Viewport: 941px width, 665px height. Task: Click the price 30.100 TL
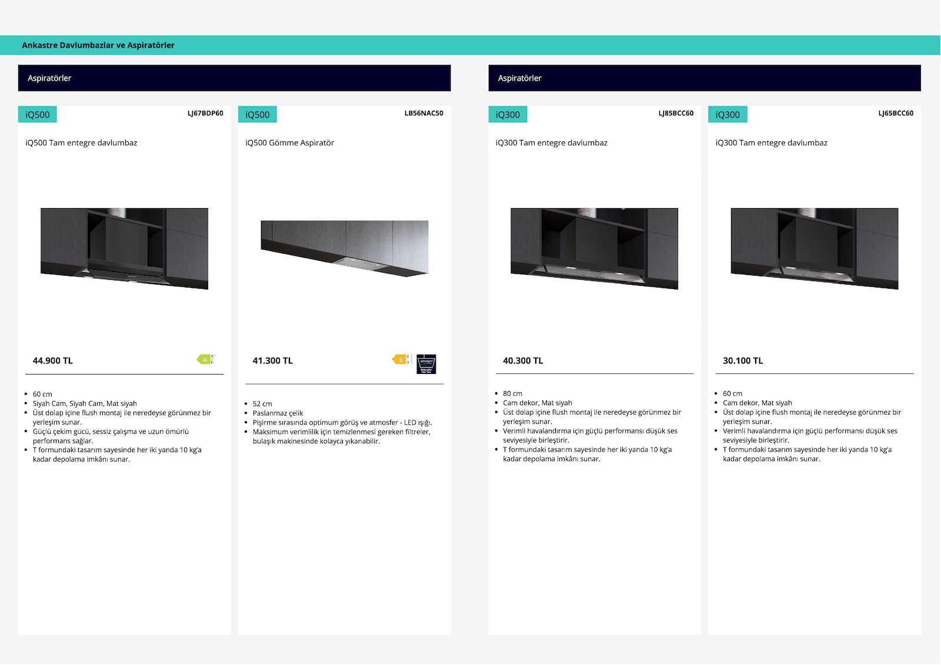coord(743,361)
